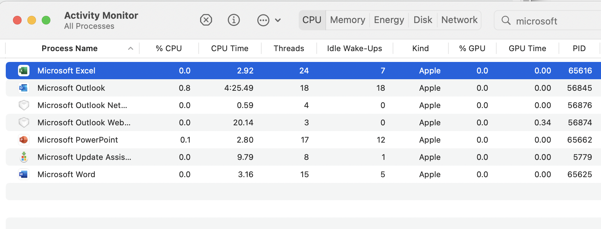Click % CPU value 0.1 for PowerPoint

pyautogui.click(x=185, y=140)
